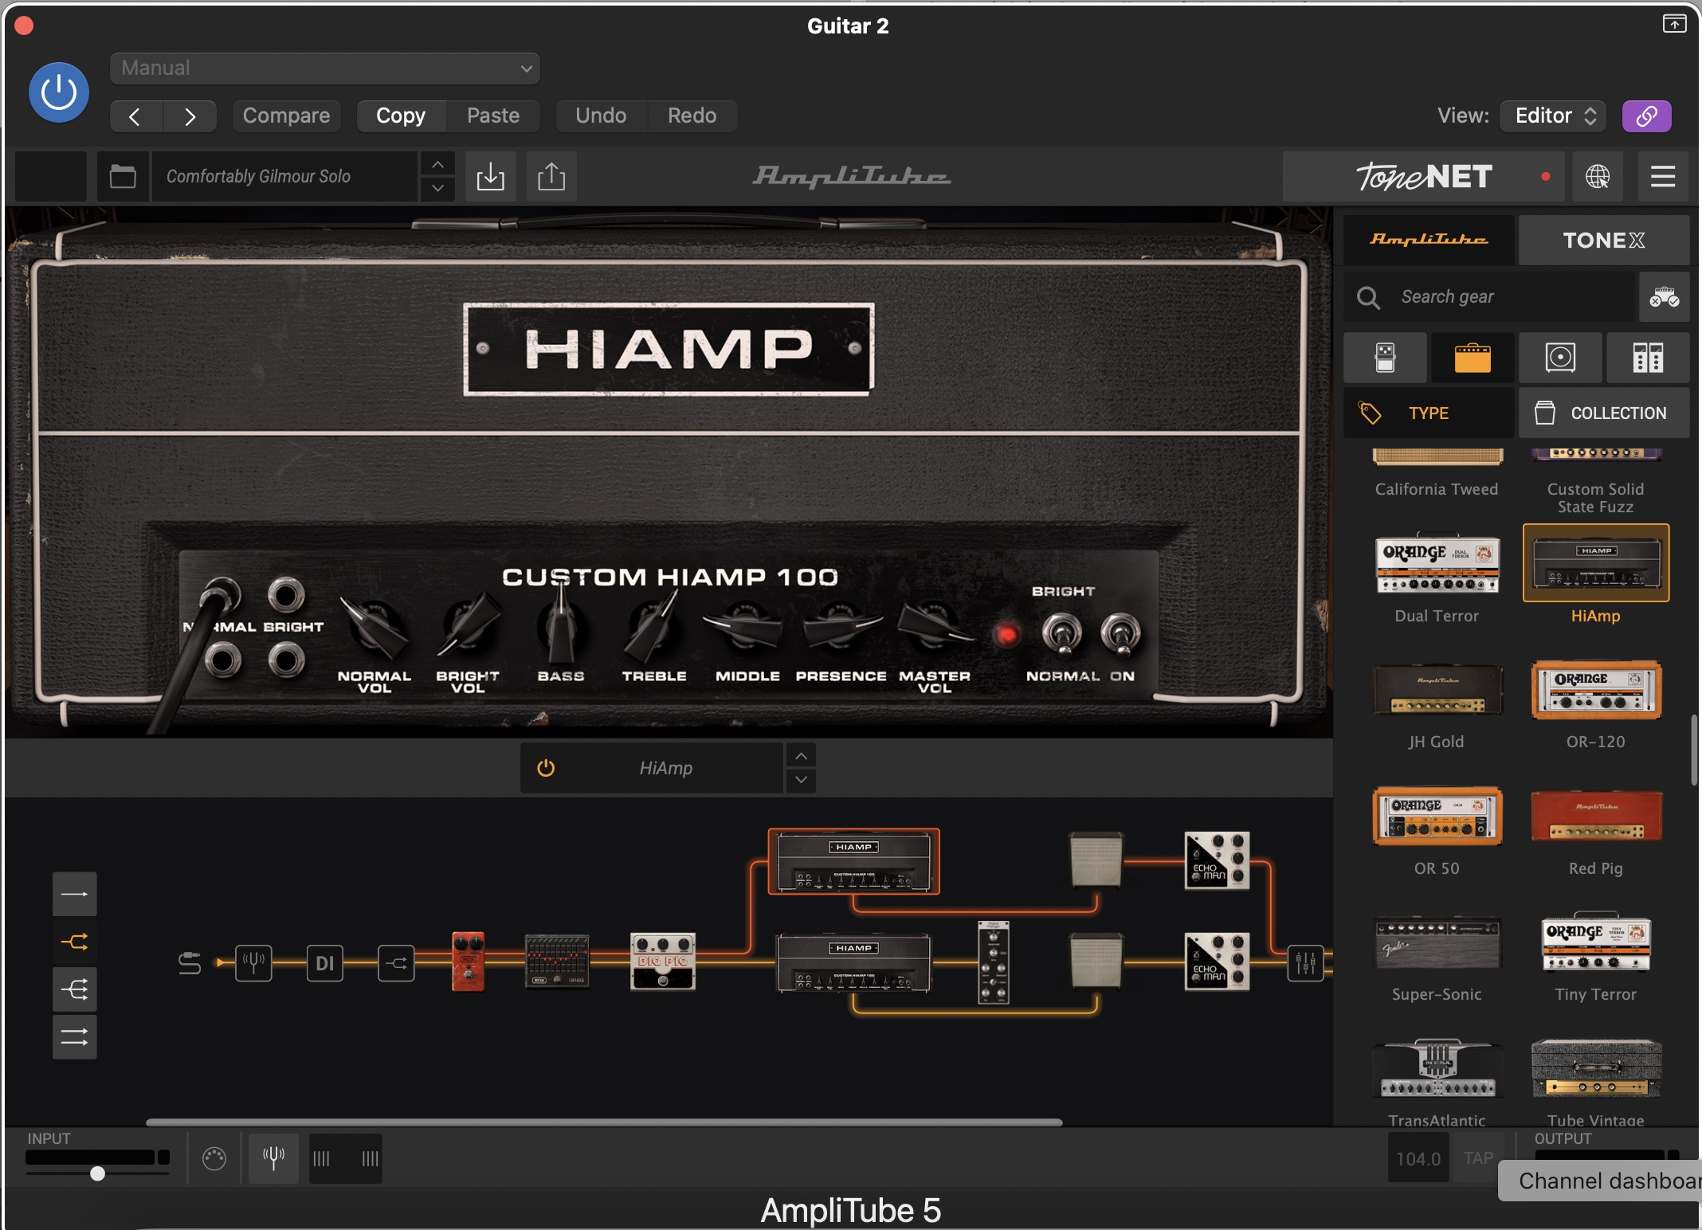Screen dimensions: 1702x1230
Task: Select the Super-Sonic amp thumbnail
Action: pyautogui.click(x=1437, y=942)
